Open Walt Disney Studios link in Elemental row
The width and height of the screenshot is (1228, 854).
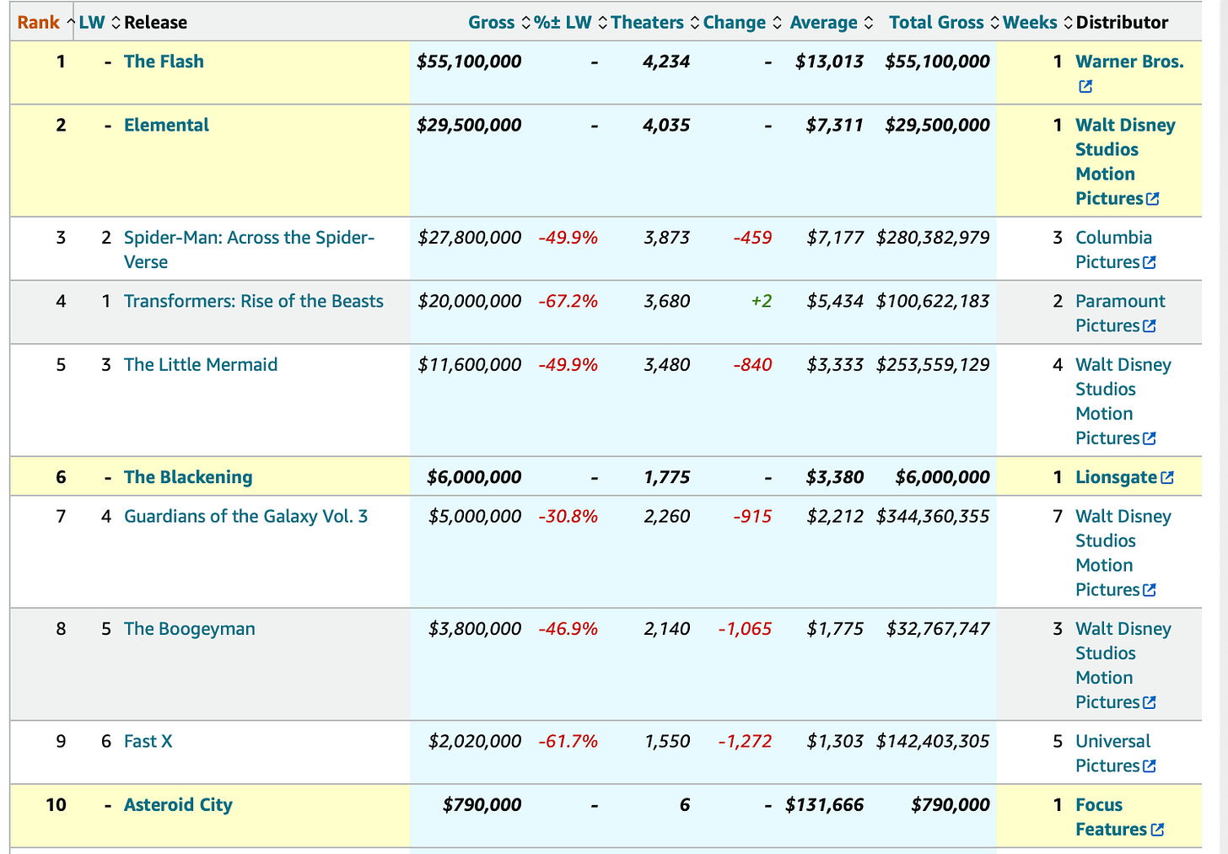point(1125,162)
